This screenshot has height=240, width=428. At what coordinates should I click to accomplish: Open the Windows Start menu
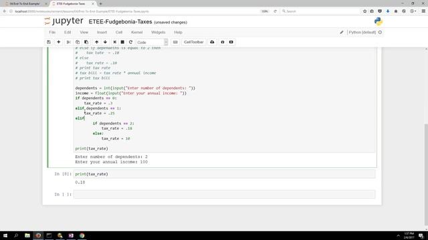pyautogui.click(x=5, y=235)
